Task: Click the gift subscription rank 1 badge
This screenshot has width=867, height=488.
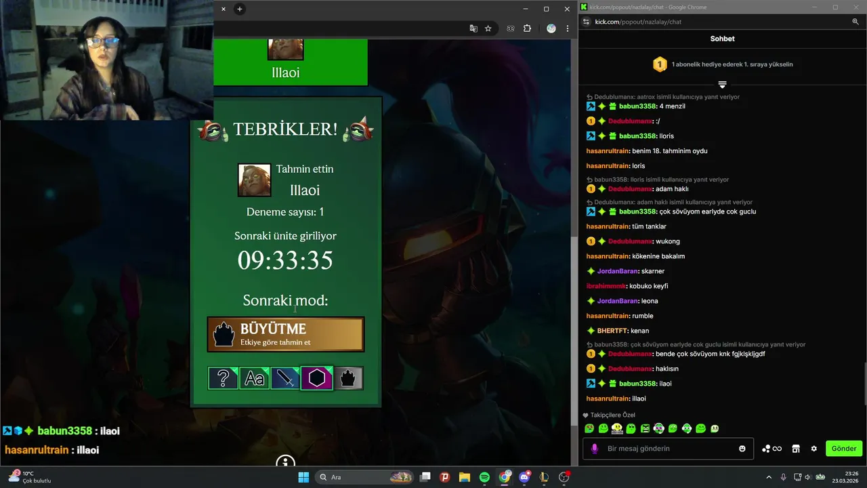Action: click(x=660, y=64)
